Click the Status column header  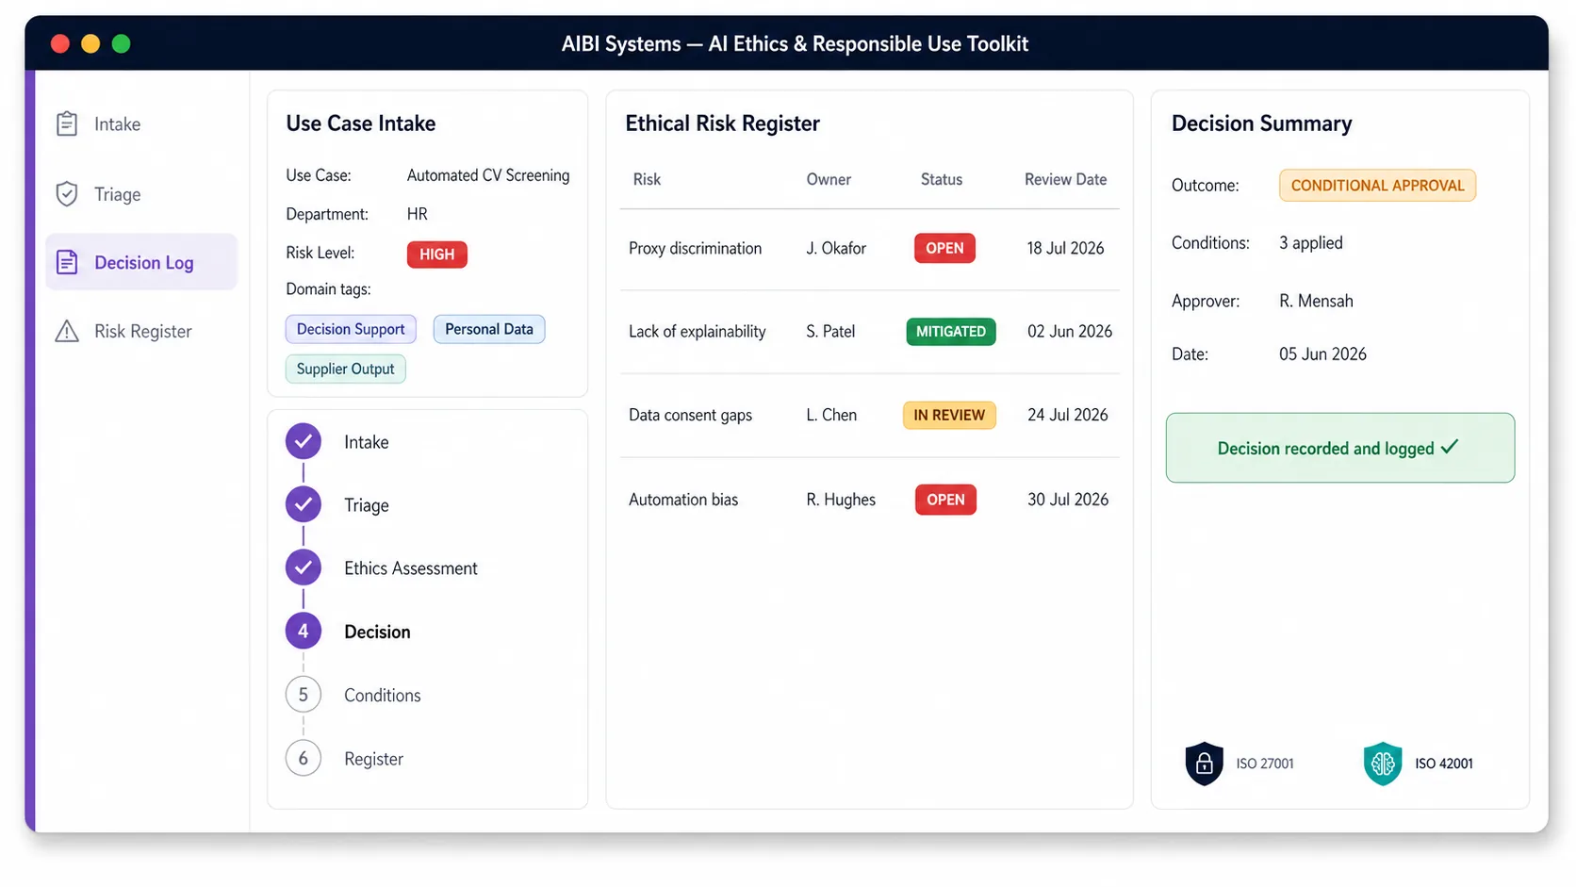(x=942, y=179)
